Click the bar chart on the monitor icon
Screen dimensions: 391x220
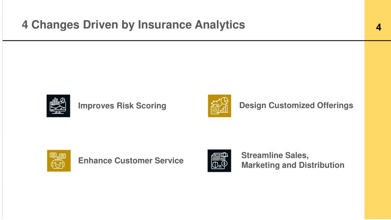[55, 101]
